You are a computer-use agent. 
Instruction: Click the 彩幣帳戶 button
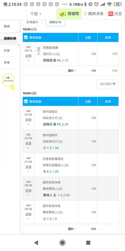(32, 22)
